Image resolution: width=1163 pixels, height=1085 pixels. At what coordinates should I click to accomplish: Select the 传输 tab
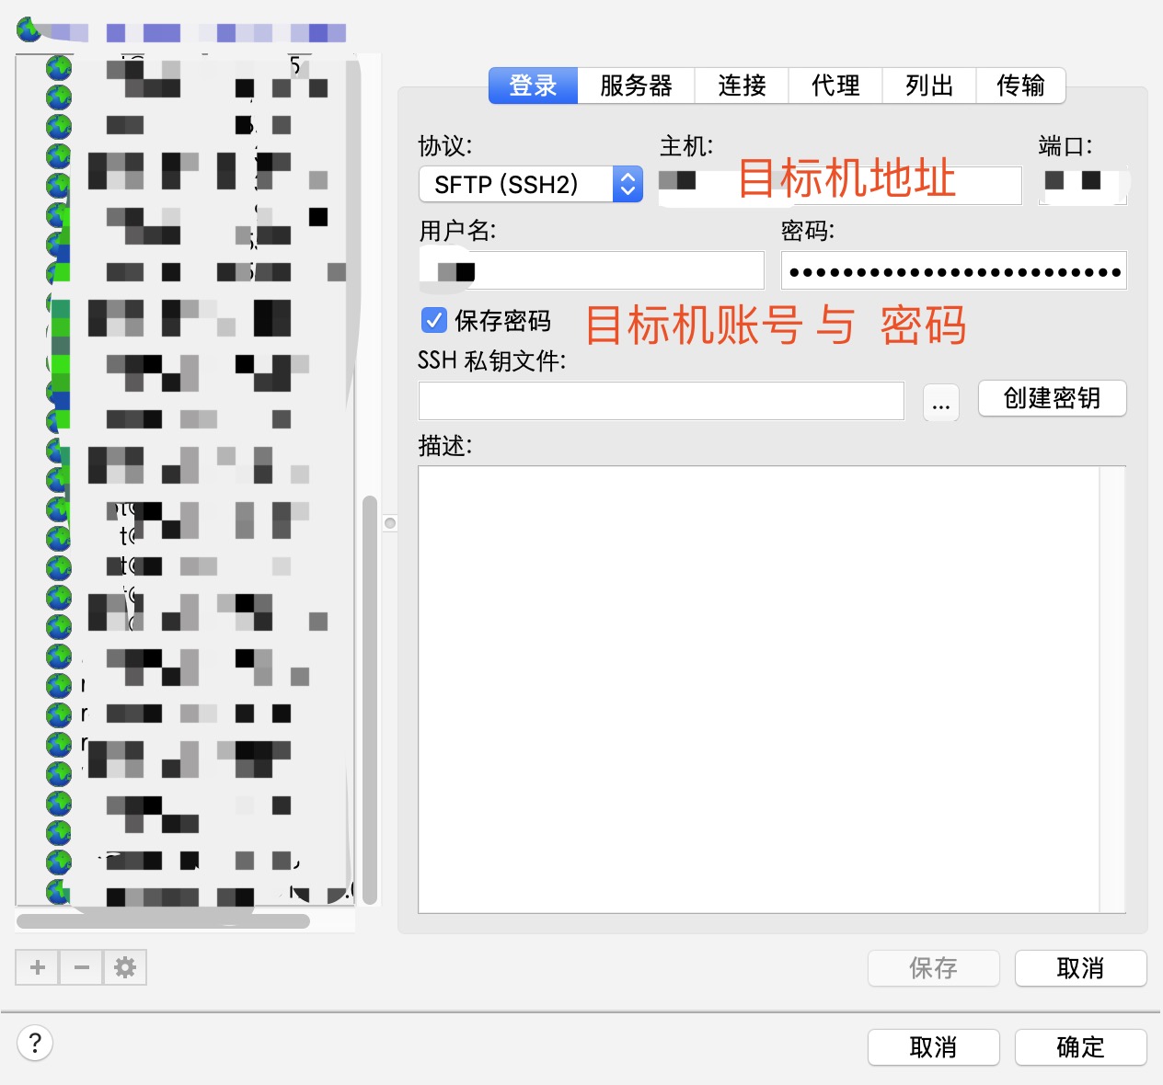point(1020,86)
